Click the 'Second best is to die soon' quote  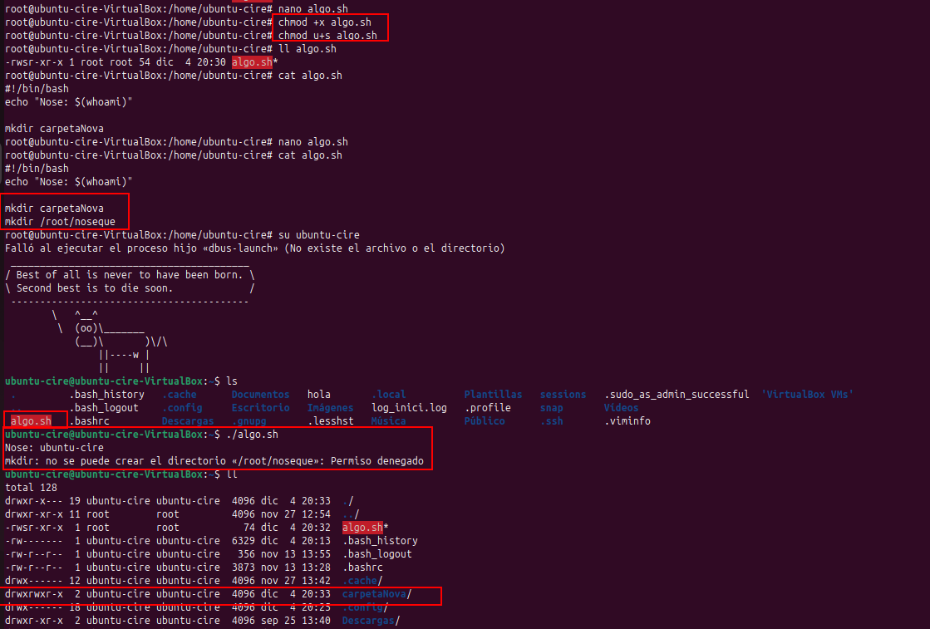(x=96, y=288)
